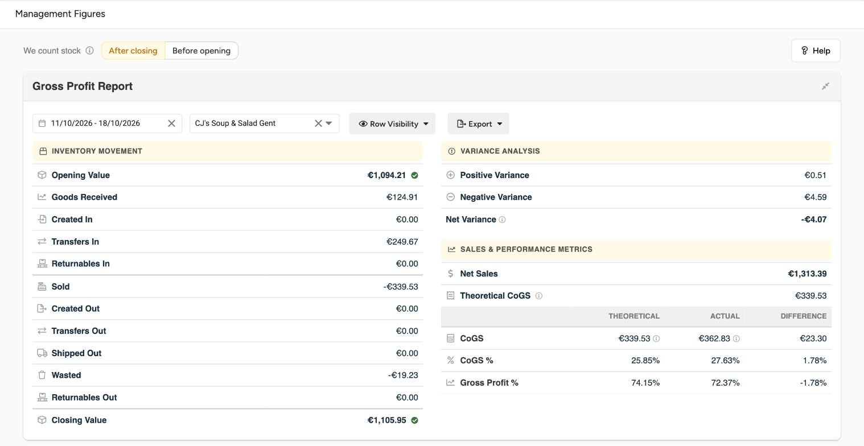Screen dimensions: 864x446
Task: Click the Net Variance info icon
Action: (502, 220)
